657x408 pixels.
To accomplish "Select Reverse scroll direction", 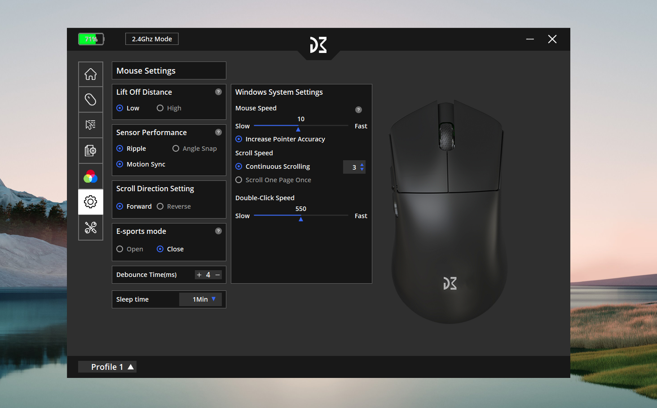I will 160,206.
